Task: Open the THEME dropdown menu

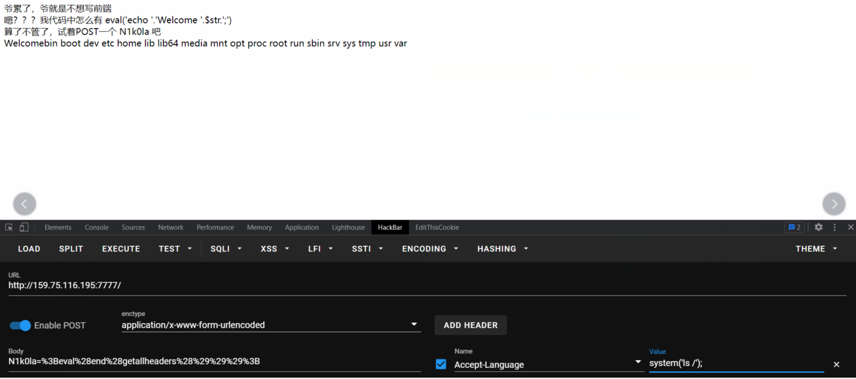Action: tap(816, 249)
